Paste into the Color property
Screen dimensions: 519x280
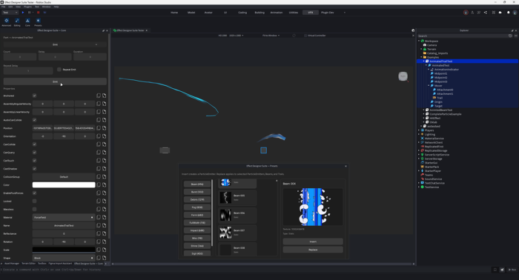coord(105,184)
